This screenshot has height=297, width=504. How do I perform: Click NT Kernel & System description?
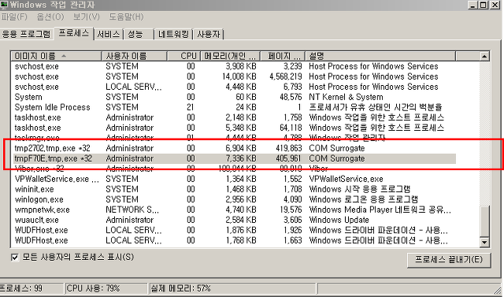(x=346, y=97)
